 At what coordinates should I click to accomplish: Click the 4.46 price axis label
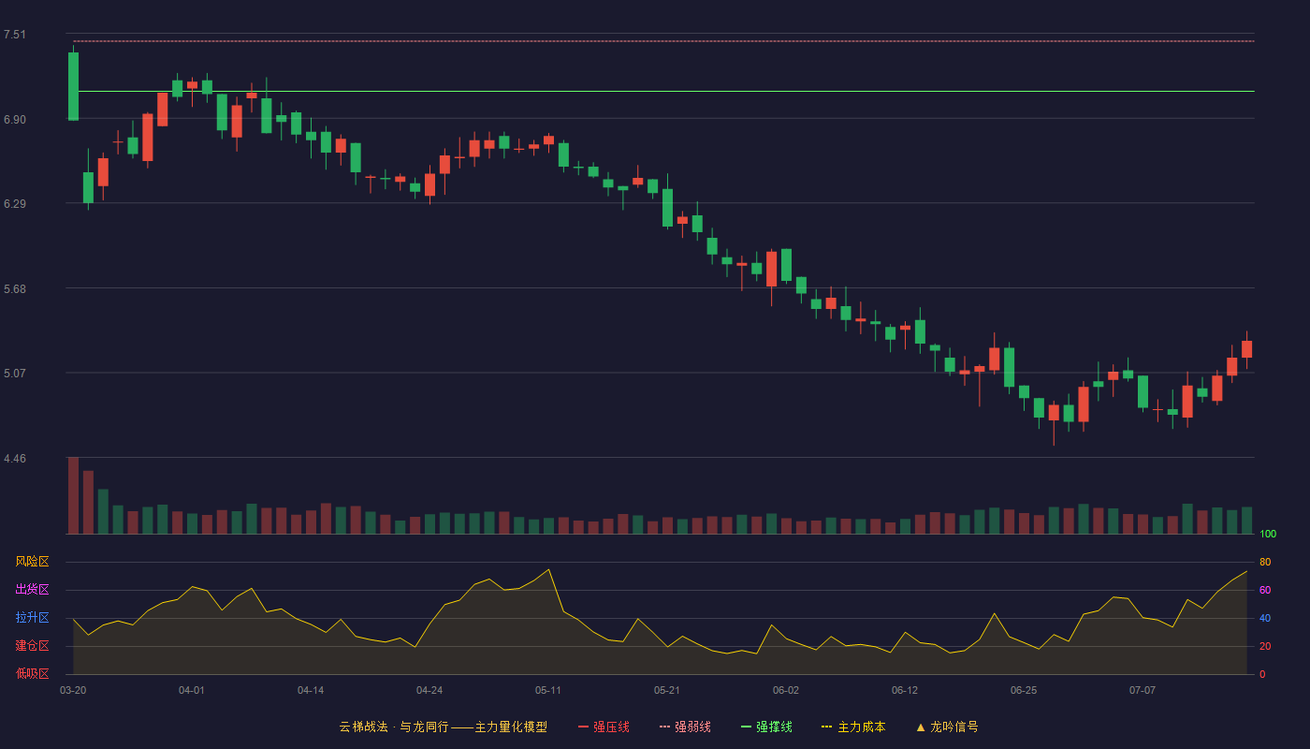(x=14, y=459)
